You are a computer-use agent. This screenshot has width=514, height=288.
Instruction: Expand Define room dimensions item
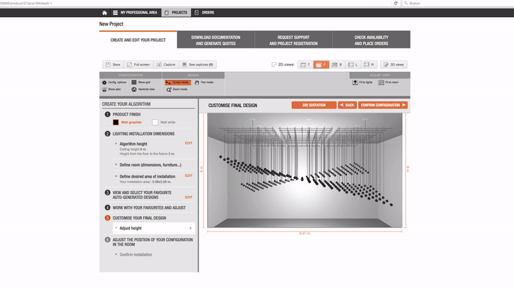tap(149, 164)
